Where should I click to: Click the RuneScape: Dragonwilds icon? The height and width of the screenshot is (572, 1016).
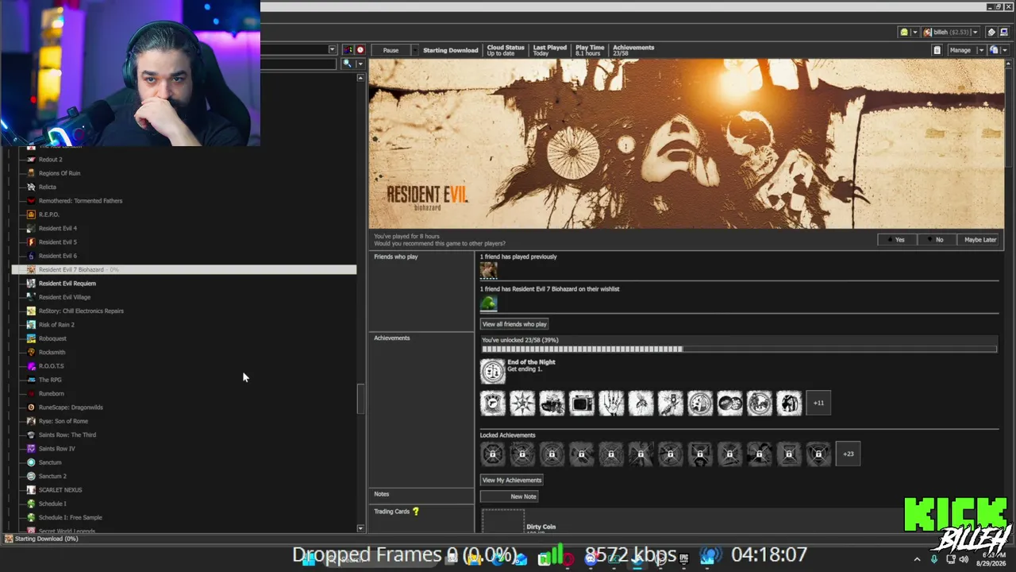(x=31, y=408)
